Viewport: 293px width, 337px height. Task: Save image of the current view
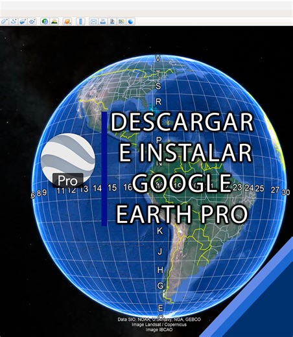pyautogui.click(x=112, y=21)
